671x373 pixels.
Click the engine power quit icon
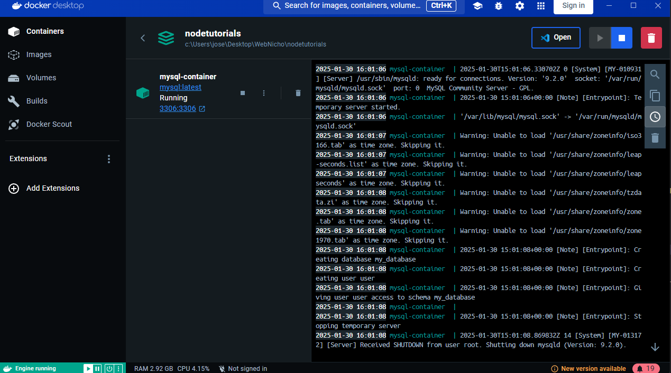click(x=109, y=368)
